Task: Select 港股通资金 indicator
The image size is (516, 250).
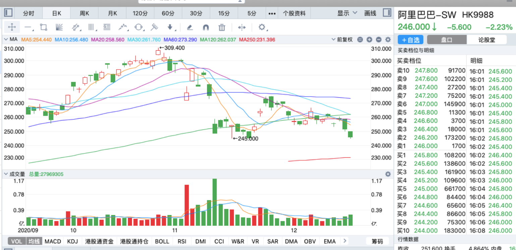Action: pos(99,241)
